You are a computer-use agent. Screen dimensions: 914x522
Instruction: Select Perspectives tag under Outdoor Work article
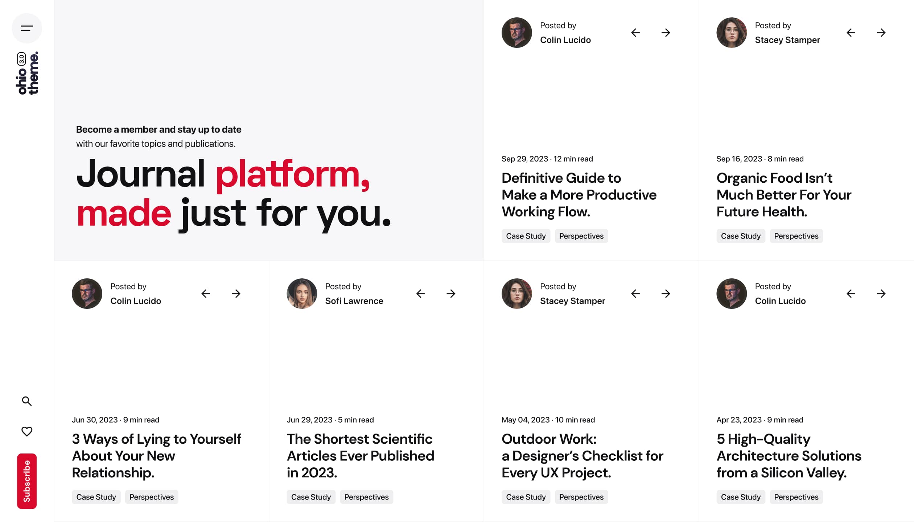click(x=581, y=497)
